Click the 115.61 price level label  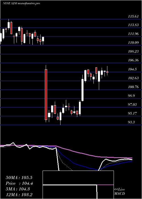coord(133,16)
